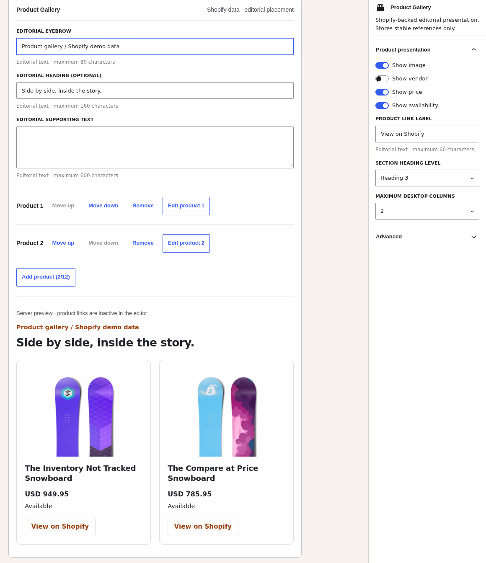Click the Inventory Not Tracked Snowboard image
Screen dimensions: 486x563
84,413
